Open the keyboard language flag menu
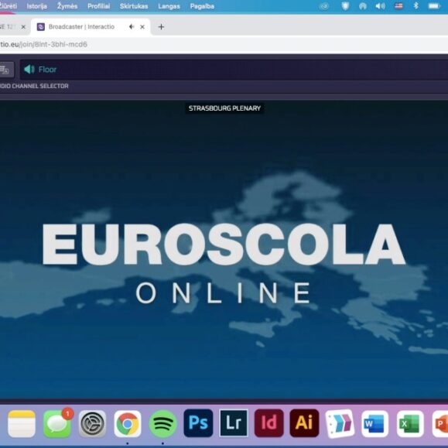This screenshot has height=448, width=448. tap(398, 6)
